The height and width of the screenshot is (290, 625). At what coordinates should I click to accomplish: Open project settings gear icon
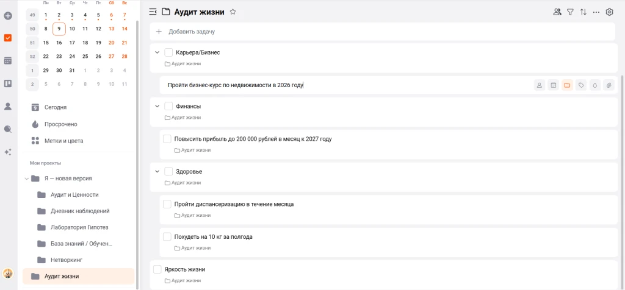click(x=609, y=12)
